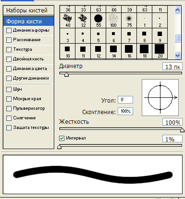Select the square brush size 14
This screenshot has width=185, height=199.
[114, 51]
